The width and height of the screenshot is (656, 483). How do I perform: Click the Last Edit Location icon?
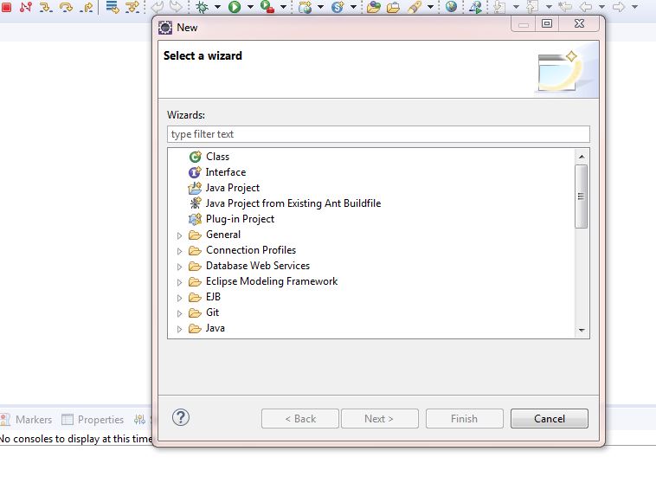(x=565, y=7)
